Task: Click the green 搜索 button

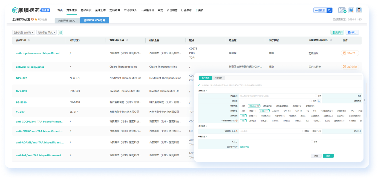Action: 328,156
